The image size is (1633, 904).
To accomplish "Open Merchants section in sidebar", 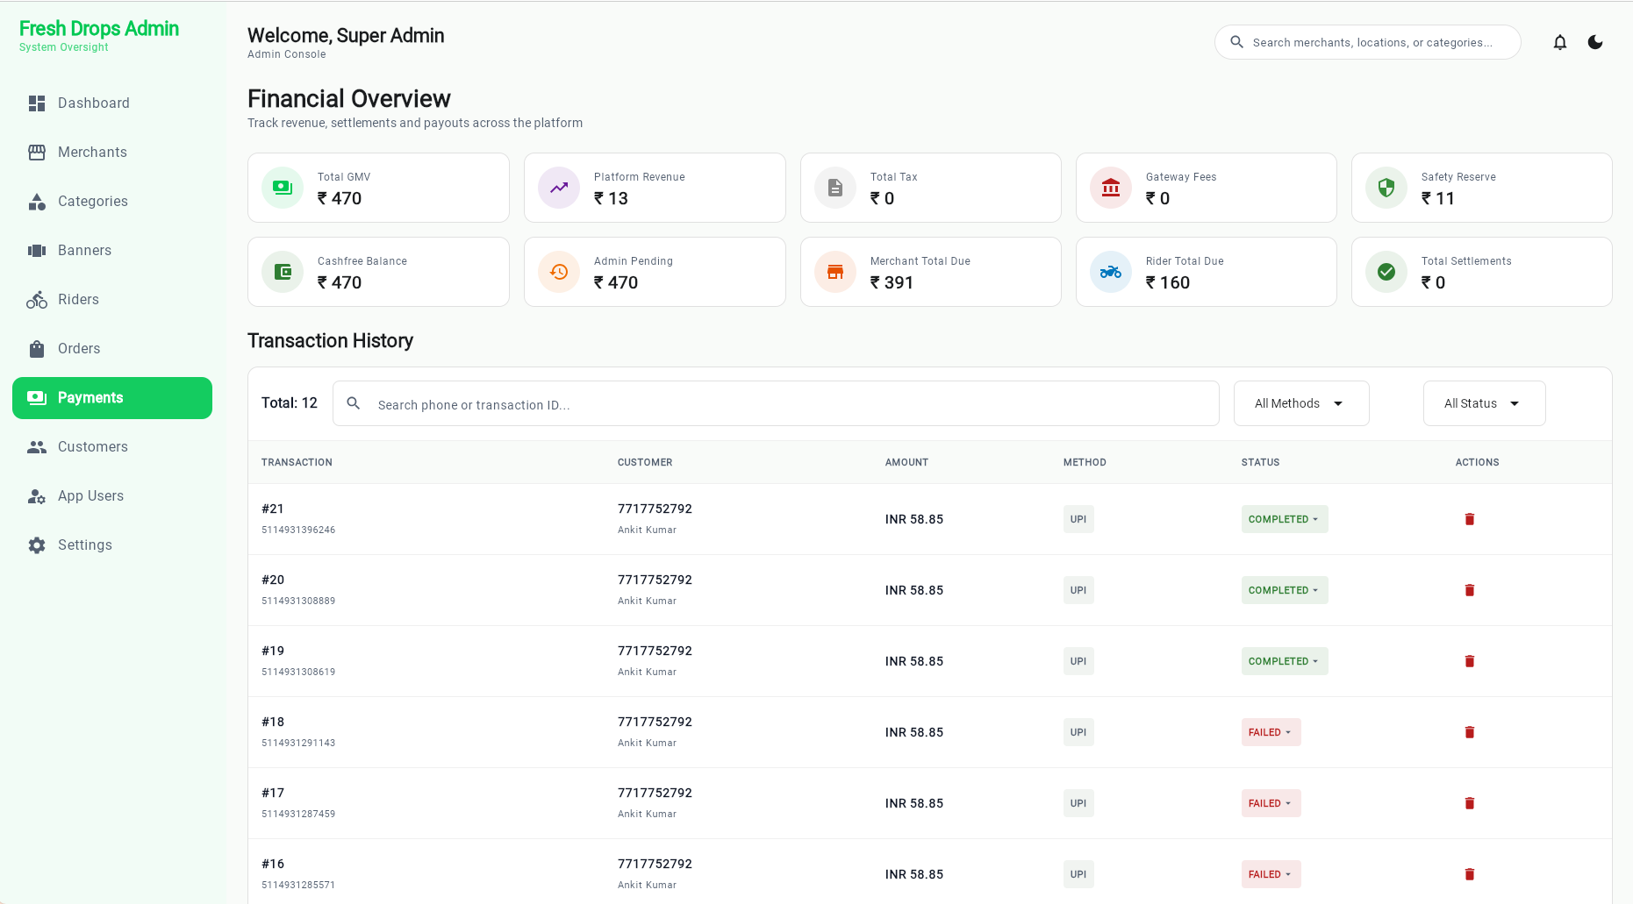I will coord(112,153).
